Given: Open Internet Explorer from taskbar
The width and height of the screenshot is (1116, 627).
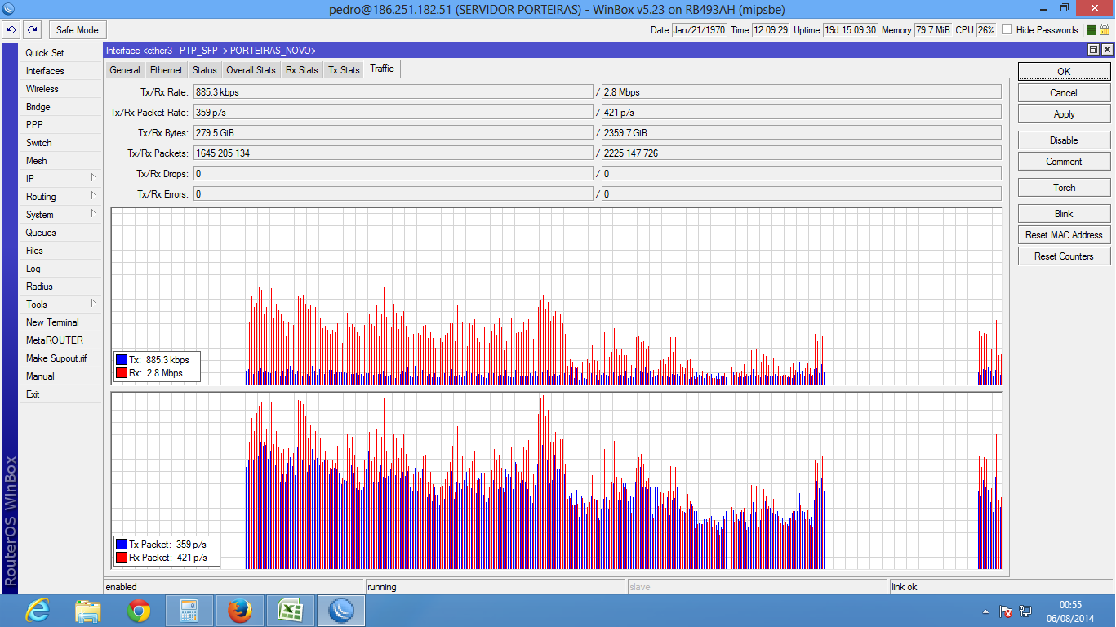Looking at the screenshot, I should click(x=38, y=611).
